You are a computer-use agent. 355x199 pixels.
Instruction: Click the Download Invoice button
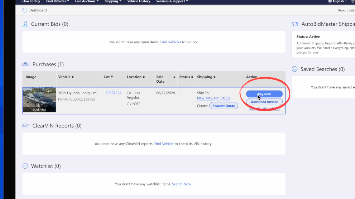point(264,102)
